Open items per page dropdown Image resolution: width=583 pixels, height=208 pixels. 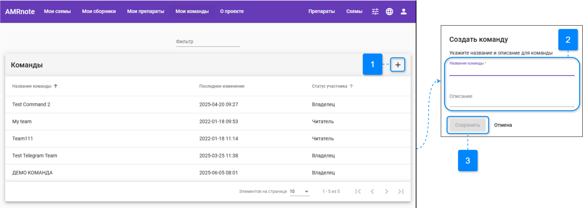tap(300, 191)
